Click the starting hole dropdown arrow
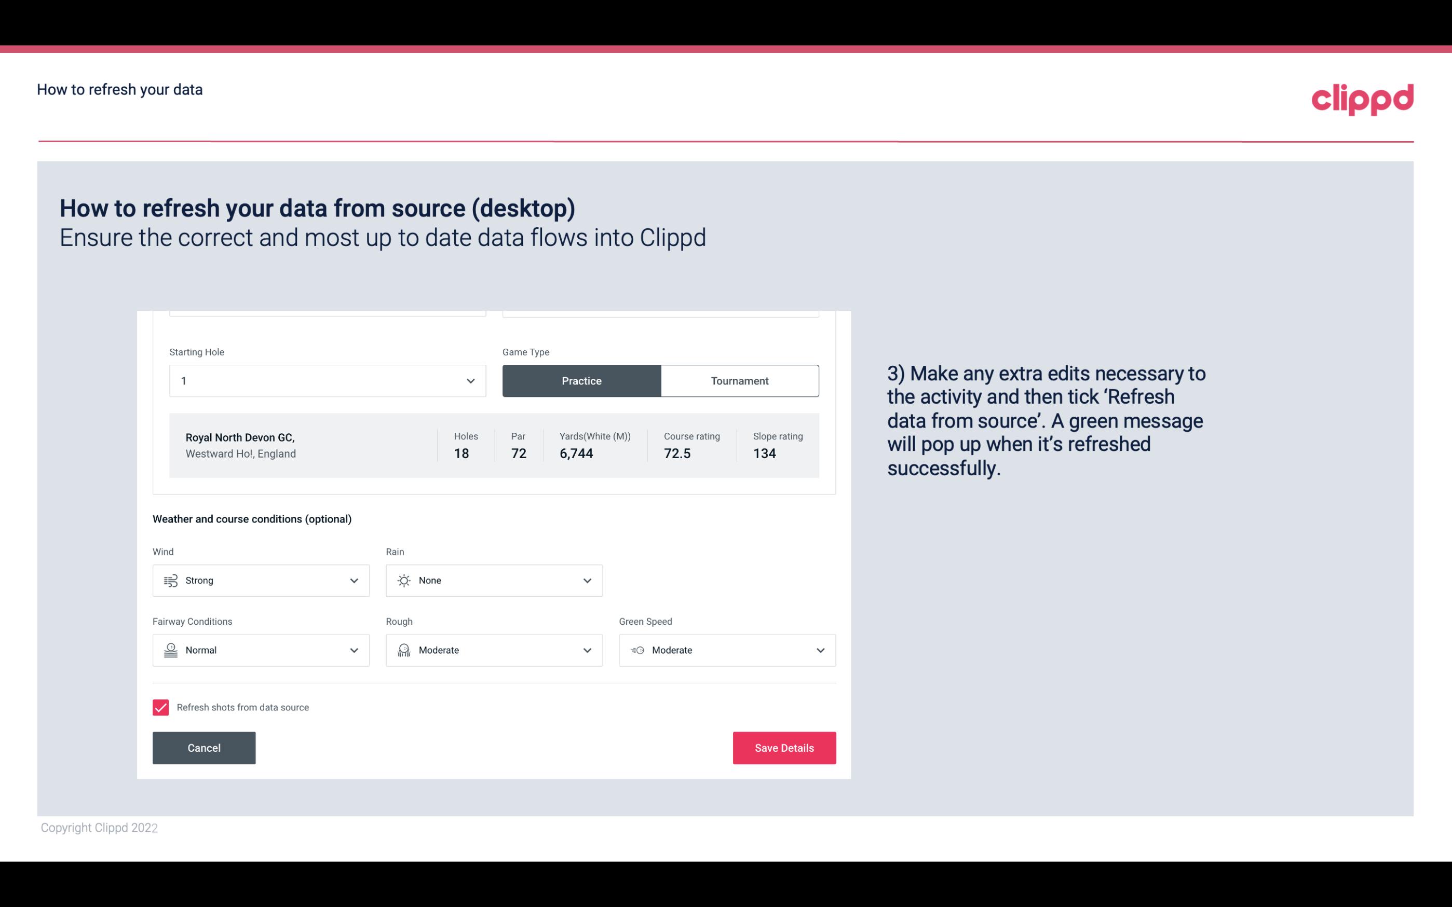 click(x=469, y=379)
